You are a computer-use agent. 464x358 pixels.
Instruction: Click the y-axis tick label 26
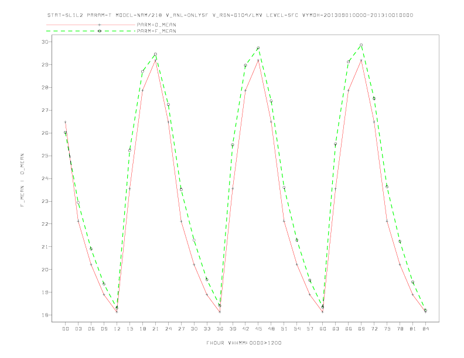tap(45, 133)
